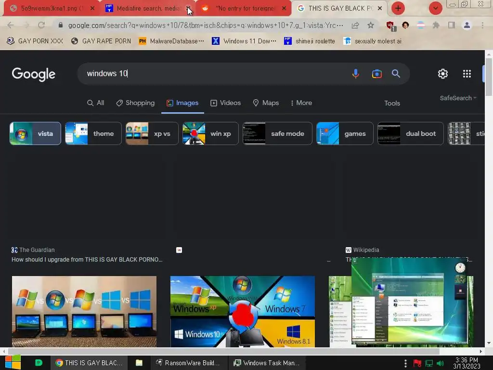Open the Extensions puzzle piece menu

(436, 25)
